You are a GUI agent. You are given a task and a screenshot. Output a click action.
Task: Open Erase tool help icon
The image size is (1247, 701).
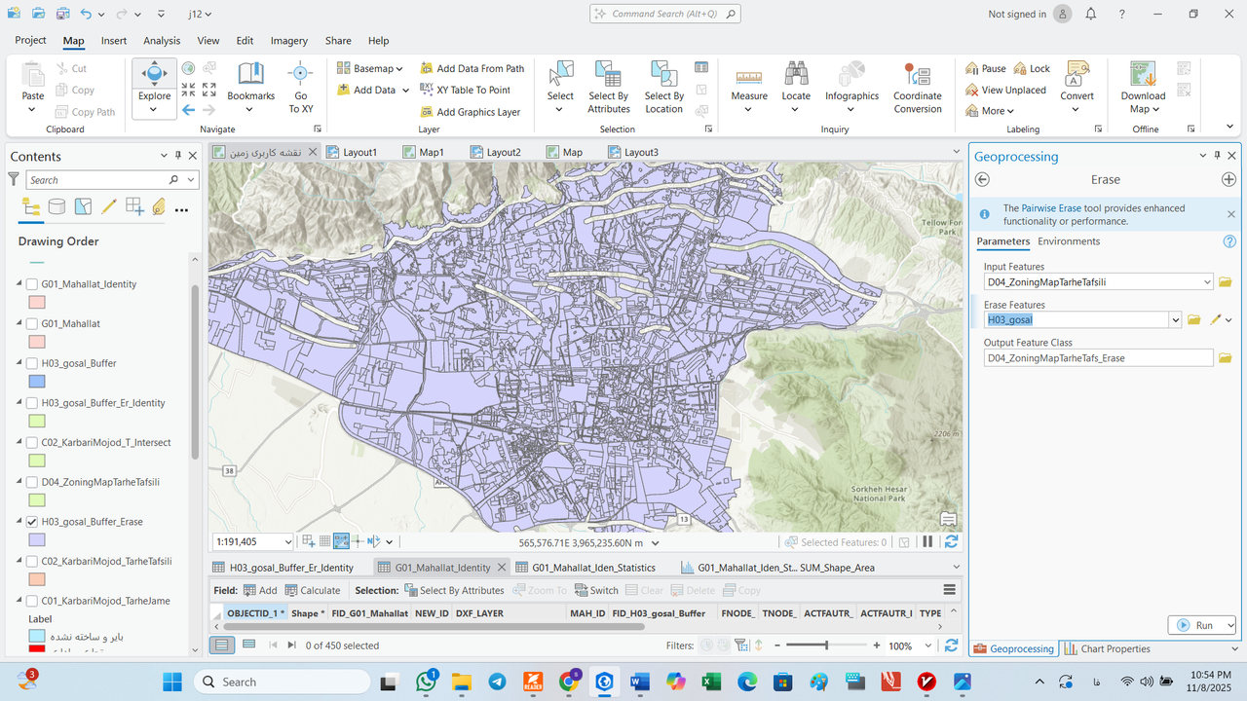(1229, 241)
